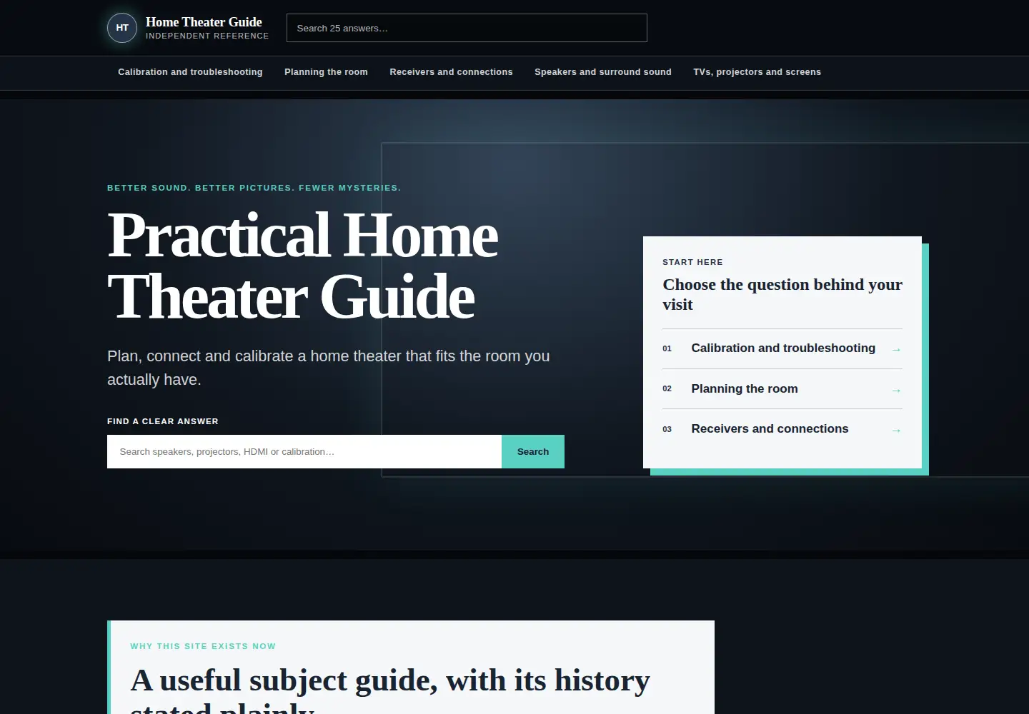Open the Home Theater Guide site title
Viewport: 1029px width, 714px height.
[x=204, y=22]
